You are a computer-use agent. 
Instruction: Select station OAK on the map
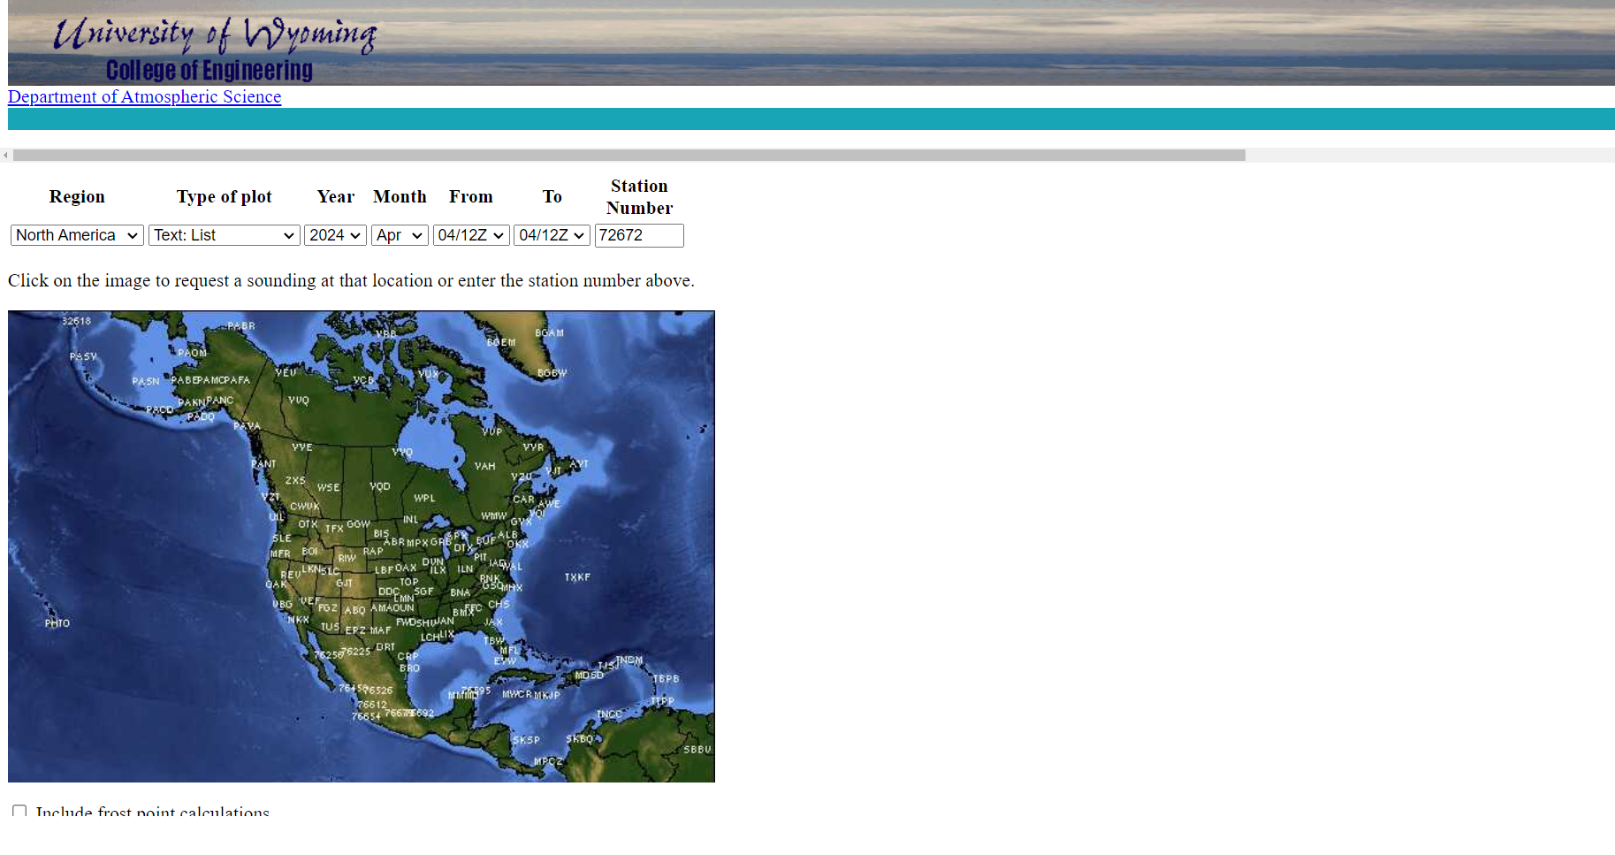pos(276,584)
